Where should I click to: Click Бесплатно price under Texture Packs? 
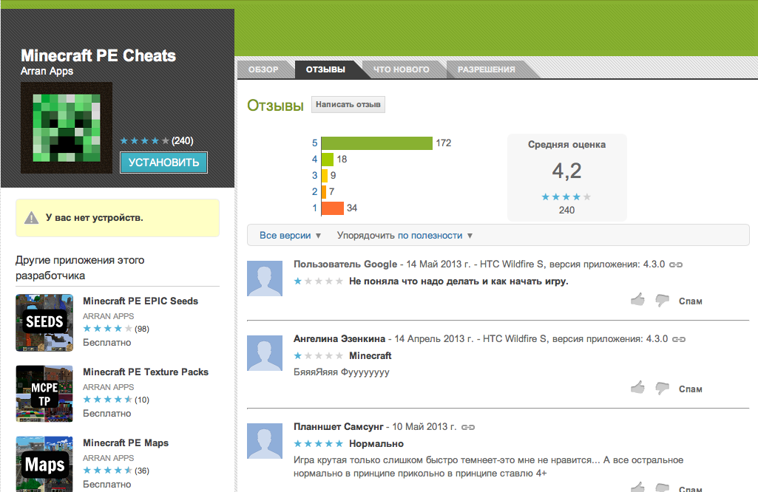click(106, 413)
